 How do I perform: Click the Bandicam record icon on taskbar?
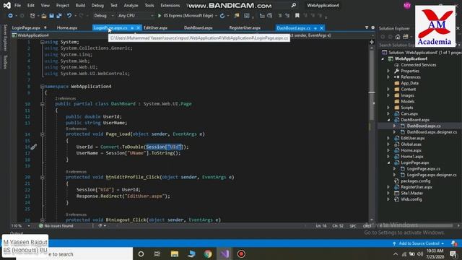click(x=241, y=253)
